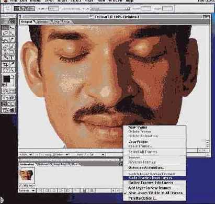The width and height of the screenshot is (215, 204).
Task: Select the Rectangular Marquee tool
Action: [x=5, y=27]
